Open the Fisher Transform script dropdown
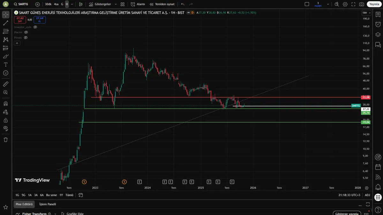The image size is (383, 215). 55,214
